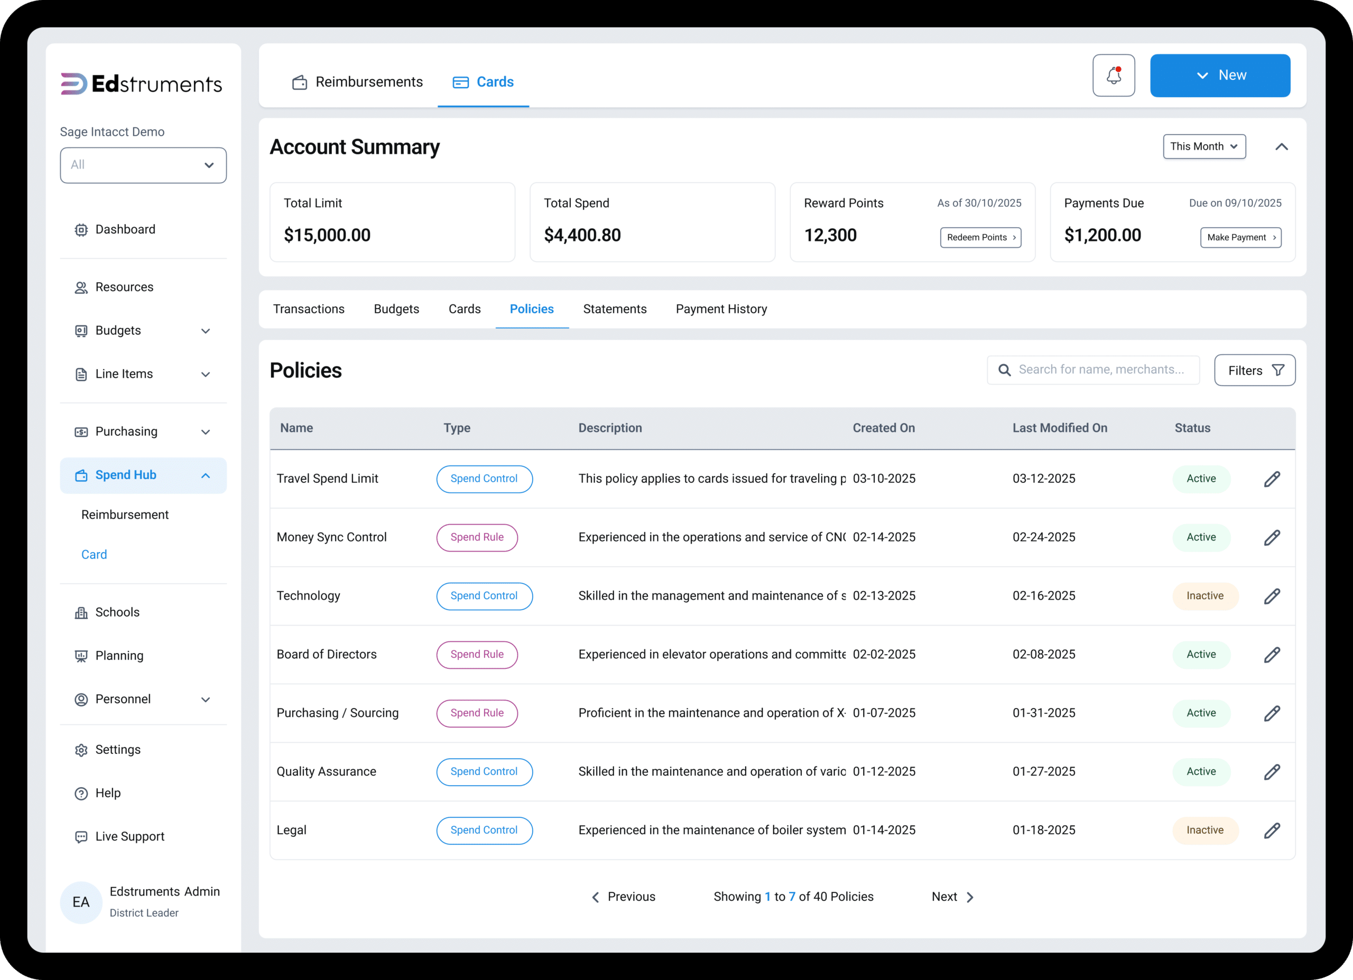
Task: Click the Spend Control tag for Travel Spend Limit
Action: tap(484, 479)
